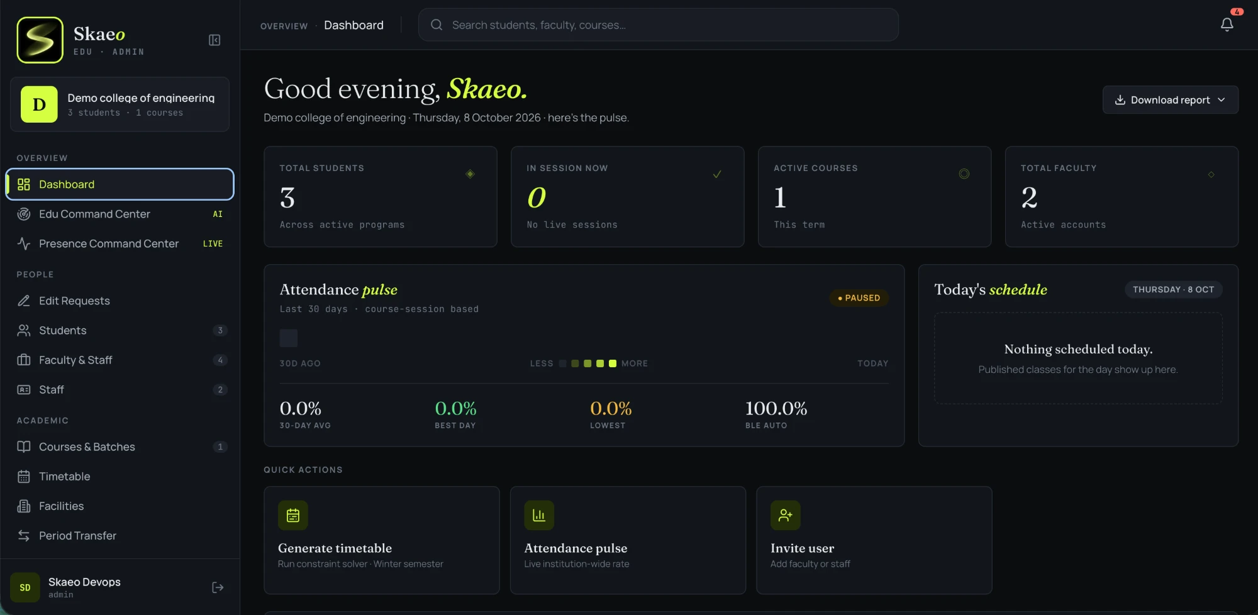Click the diamond icon on Total Students card

pyautogui.click(x=470, y=174)
